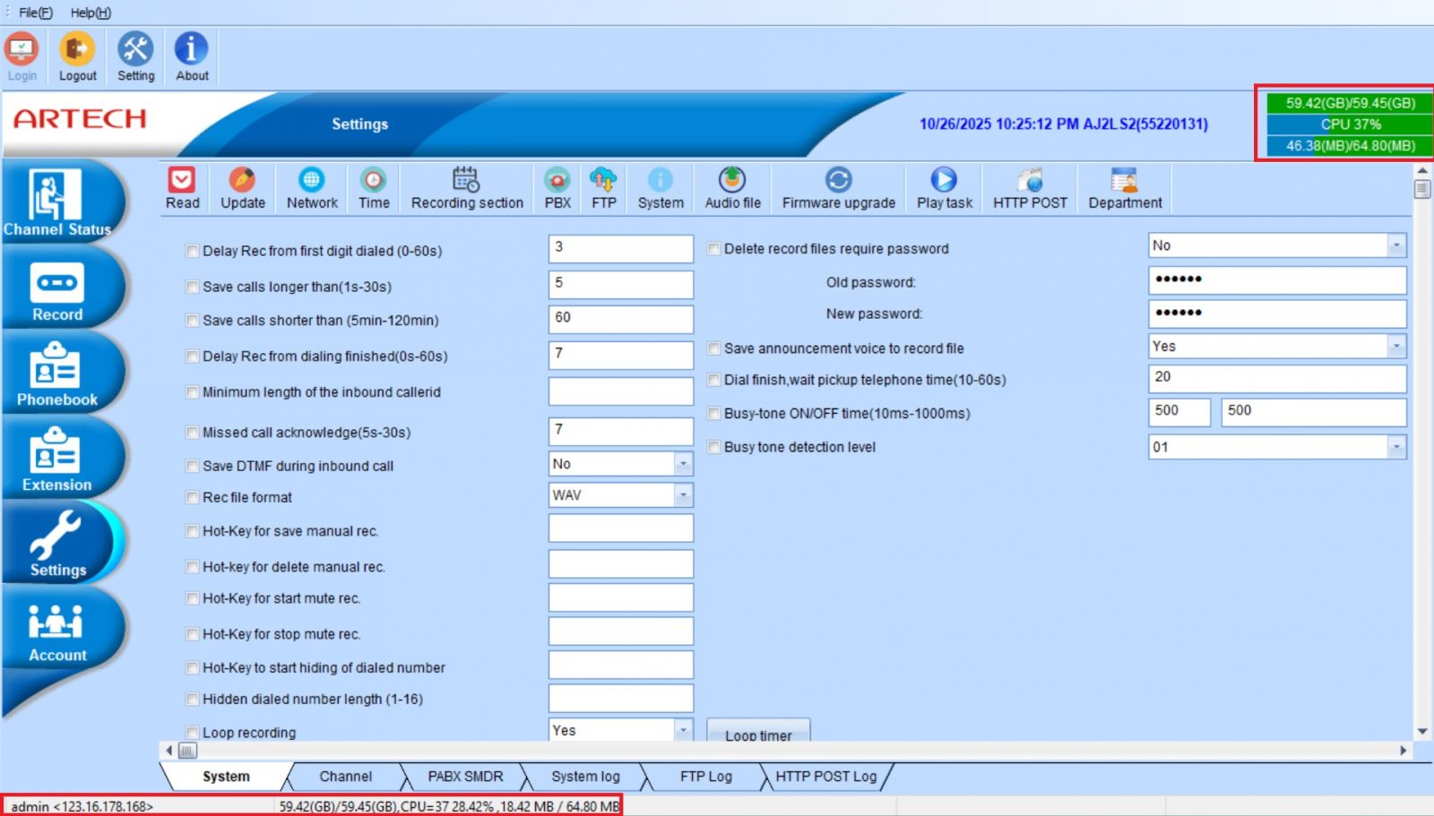Click the FTP configuration icon
Image resolution: width=1434 pixels, height=816 pixels.
603,188
